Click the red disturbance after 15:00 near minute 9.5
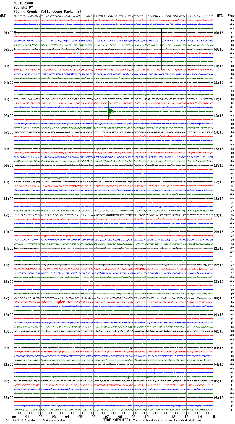 coord(142,269)
